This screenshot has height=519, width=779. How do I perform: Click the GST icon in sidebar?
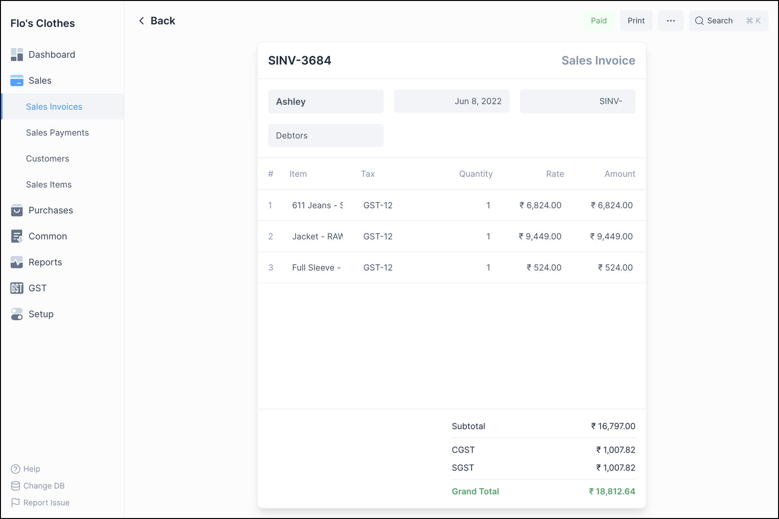pyautogui.click(x=17, y=288)
